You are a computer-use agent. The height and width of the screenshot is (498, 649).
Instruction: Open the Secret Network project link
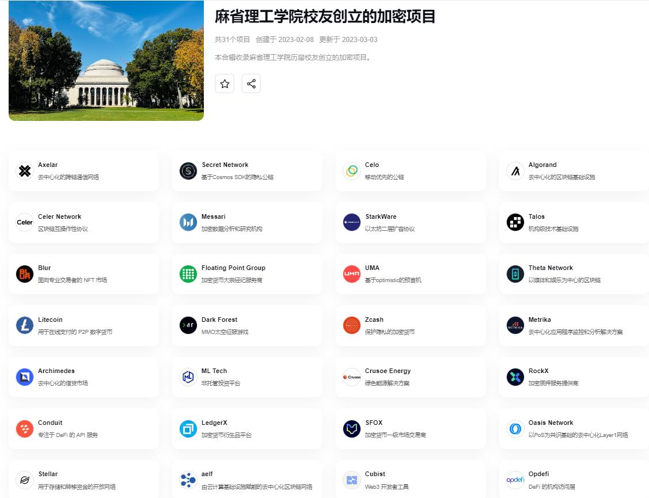click(x=225, y=165)
